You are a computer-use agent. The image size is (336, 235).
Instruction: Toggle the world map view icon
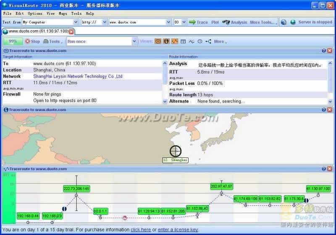click(166, 41)
